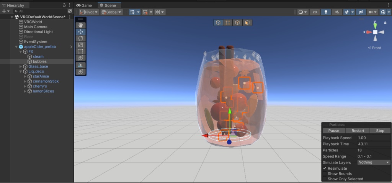Click the bottom tool icon in tools overlay

(x=80, y=72)
